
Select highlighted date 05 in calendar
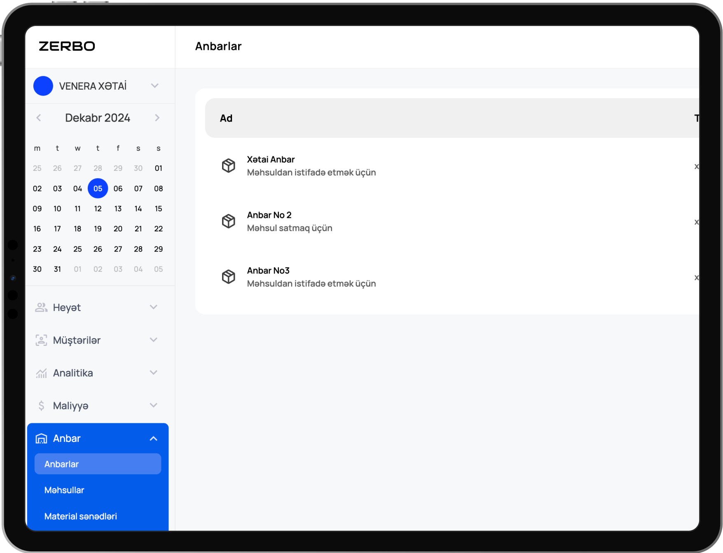pos(98,189)
